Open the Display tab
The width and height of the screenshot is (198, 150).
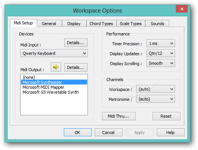pos(74,24)
